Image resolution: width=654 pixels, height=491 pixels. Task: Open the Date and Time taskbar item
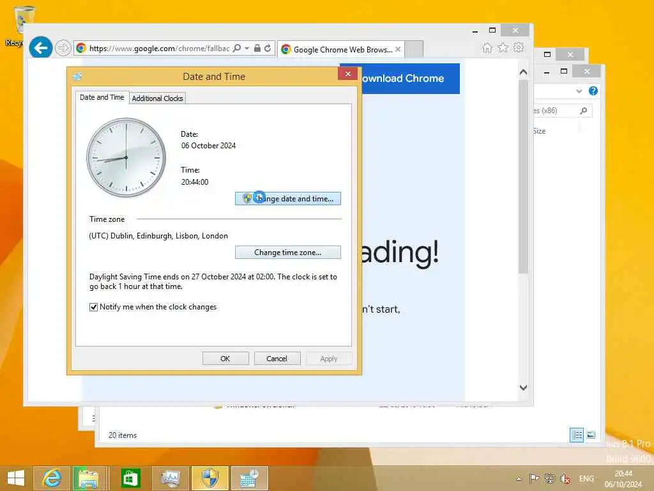pyautogui.click(x=250, y=478)
